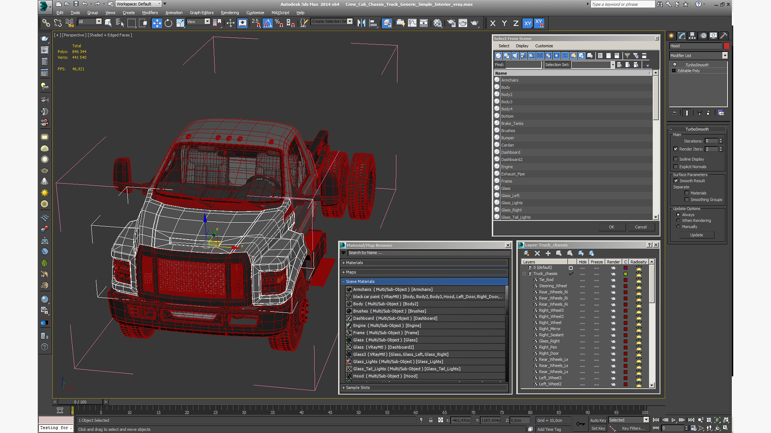The image size is (771, 433).
Task: Click the Find field in Select From Scene
Action: 524,65
